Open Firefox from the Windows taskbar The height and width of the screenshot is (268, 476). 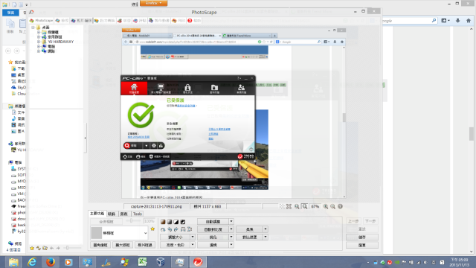coord(51,261)
